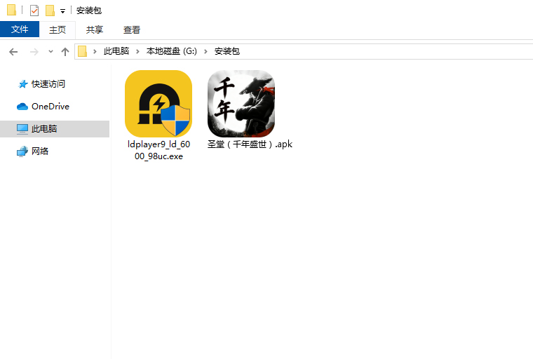Click the Properties checkmark icon in title bar
The image size is (533, 359).
pos(34,11)
